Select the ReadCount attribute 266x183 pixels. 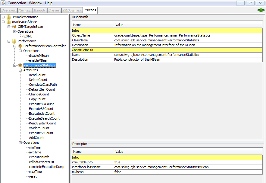click(x=37, y=75)
